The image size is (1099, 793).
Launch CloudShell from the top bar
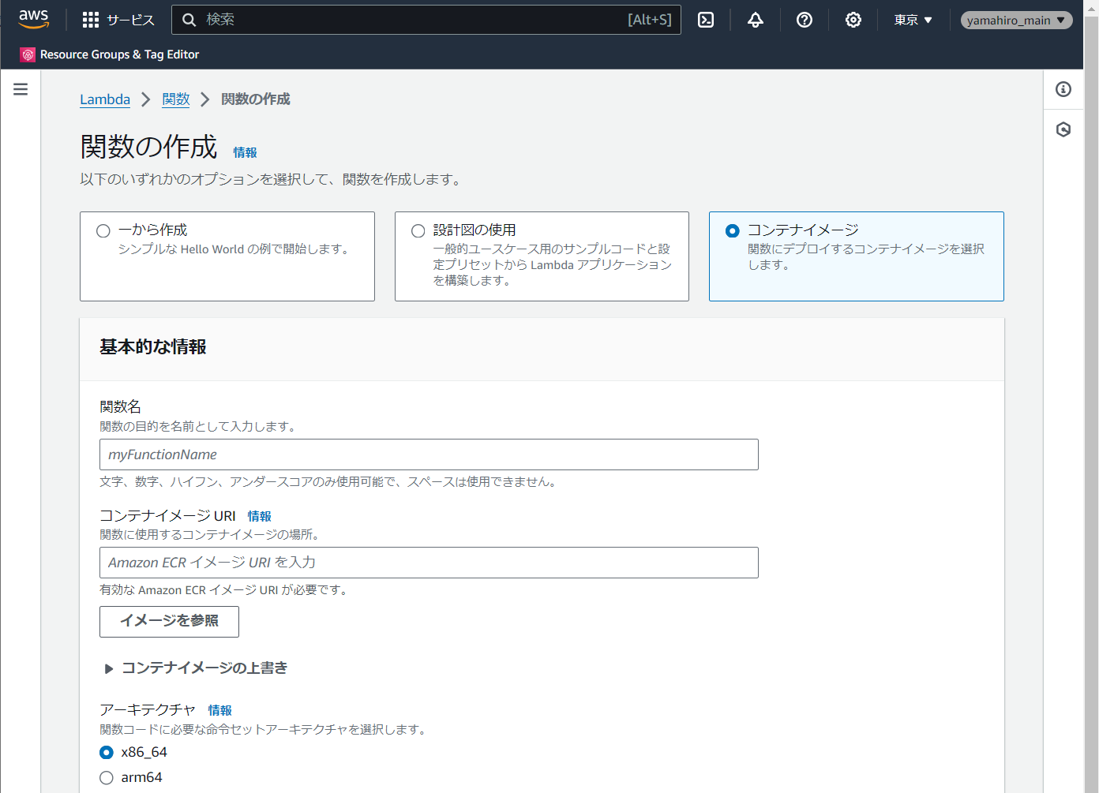[x=705, y=20]
